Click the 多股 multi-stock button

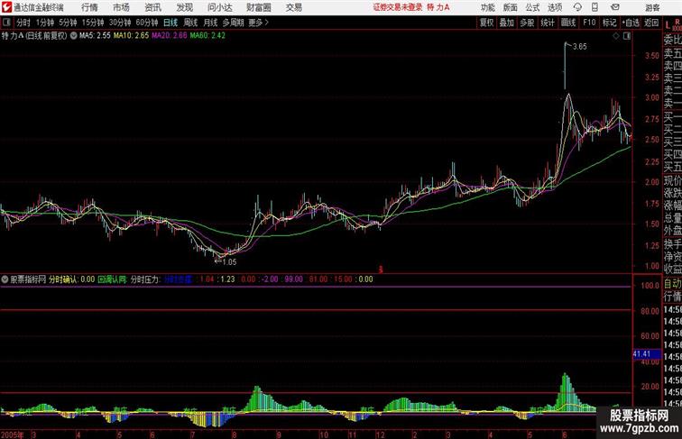[527, 23]
